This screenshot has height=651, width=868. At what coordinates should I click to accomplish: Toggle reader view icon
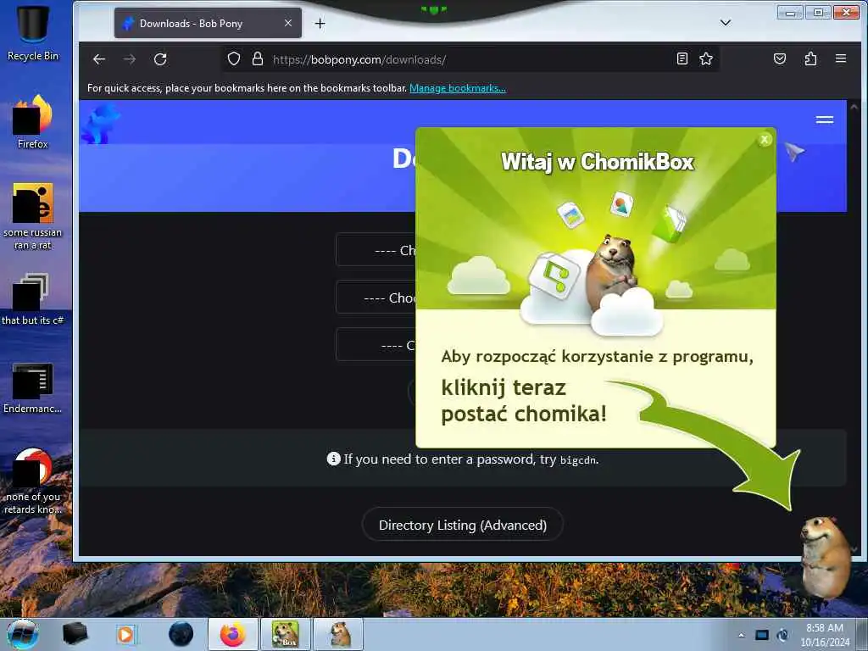pos(682,58)
